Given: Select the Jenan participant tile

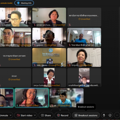Looking at the screenshot, I should coord(15,78).
